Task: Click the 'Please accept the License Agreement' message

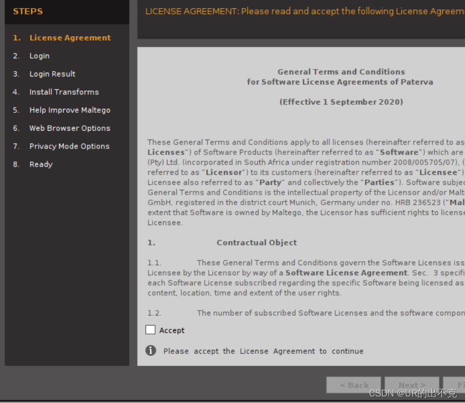Action: 263,351
